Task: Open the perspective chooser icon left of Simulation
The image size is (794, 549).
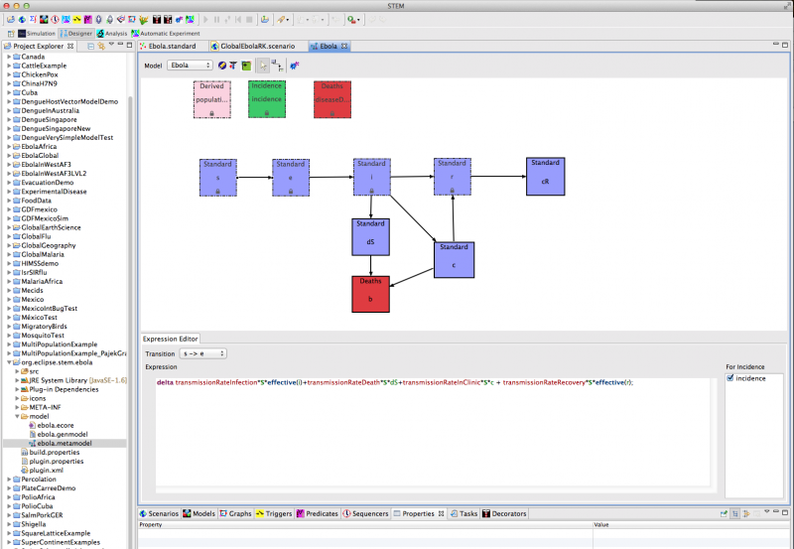Action: (x=11, y=34)
